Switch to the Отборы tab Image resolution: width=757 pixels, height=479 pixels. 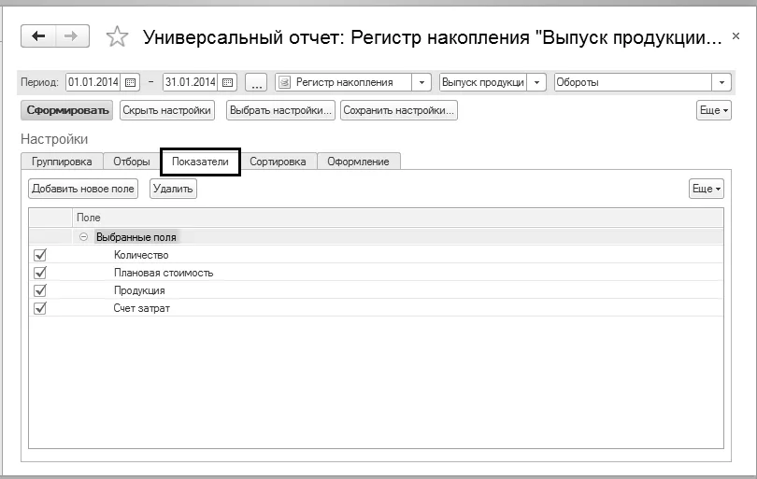click(132, 162)
